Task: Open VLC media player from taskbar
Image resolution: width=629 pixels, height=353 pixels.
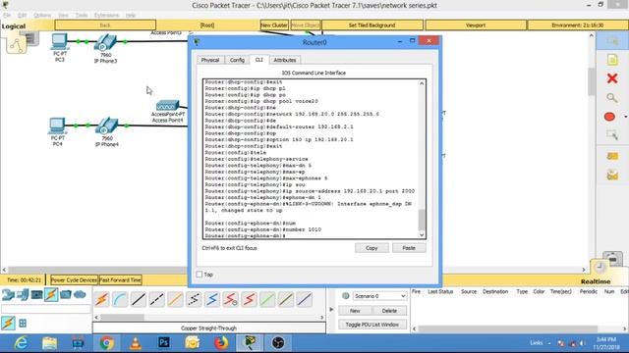Action: tap(136, 343)
